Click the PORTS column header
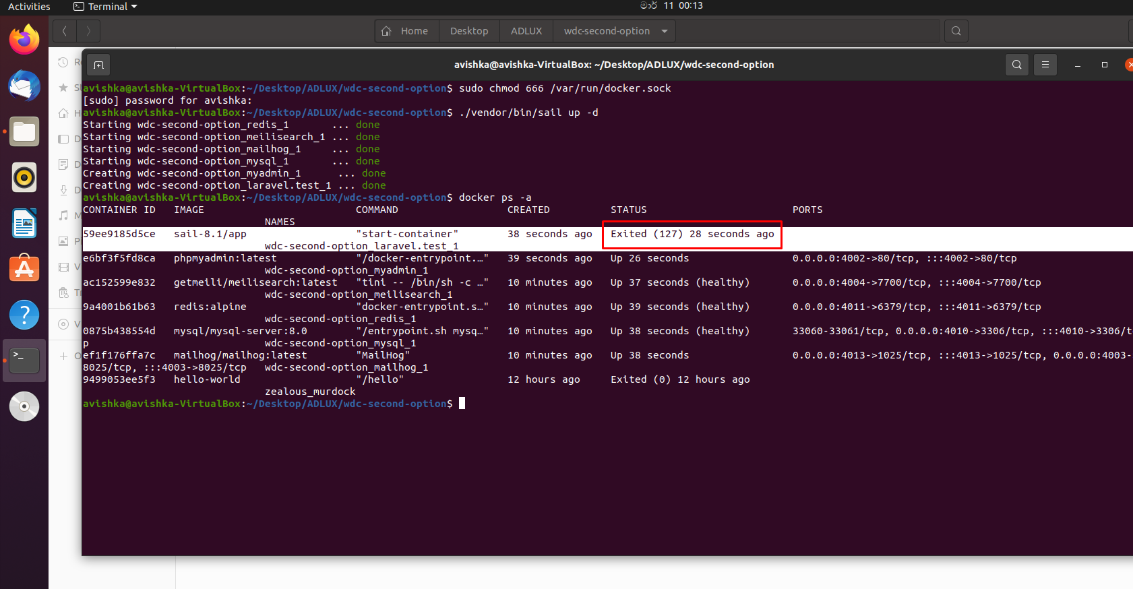The height and width of the screenshot is (589, 1133). 807,210
